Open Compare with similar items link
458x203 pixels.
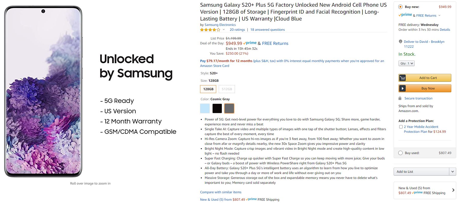tap(221, 192)
